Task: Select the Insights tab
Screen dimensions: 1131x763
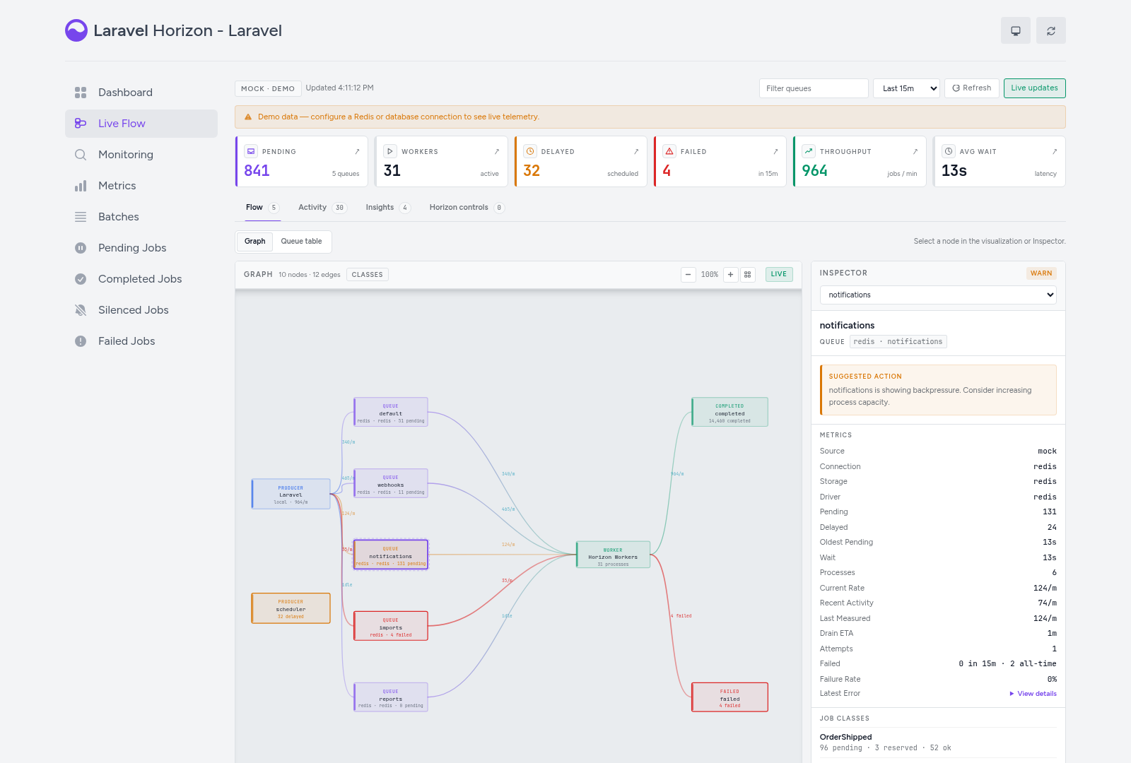Action: click(x=387, y=208)
